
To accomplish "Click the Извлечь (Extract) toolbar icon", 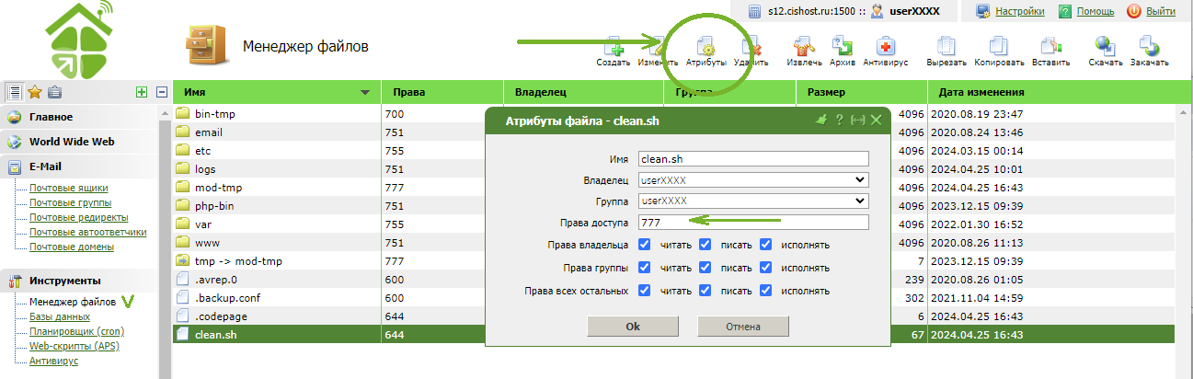I will pos(804,47).
